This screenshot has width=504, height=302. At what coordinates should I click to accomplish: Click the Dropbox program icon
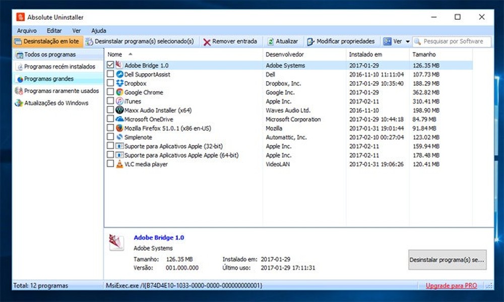[119, 83]
